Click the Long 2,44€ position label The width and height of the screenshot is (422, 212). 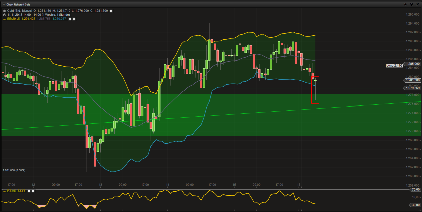(x=394, y=66)
